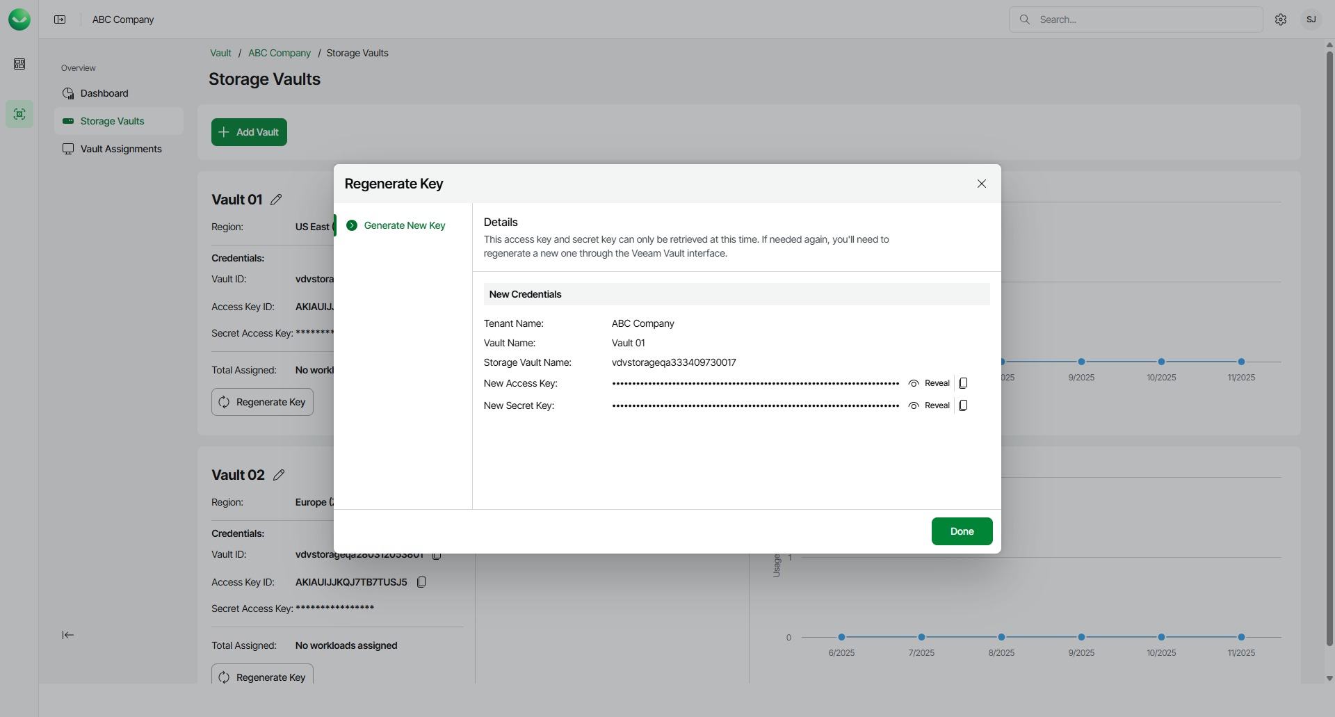Copy the New Access Key to clipboard
1335x717 pixels.
pyautogui.click(x=963, y=383)
